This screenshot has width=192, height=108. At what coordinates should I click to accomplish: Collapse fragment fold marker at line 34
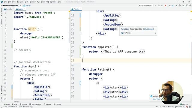(x=81, y=83)
